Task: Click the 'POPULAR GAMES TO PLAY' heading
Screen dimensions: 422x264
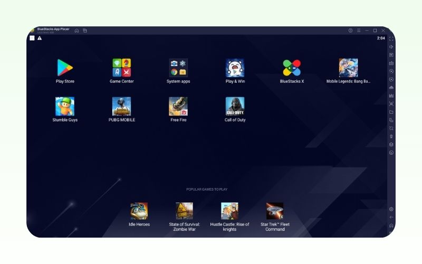Action: tap(207, 190)
